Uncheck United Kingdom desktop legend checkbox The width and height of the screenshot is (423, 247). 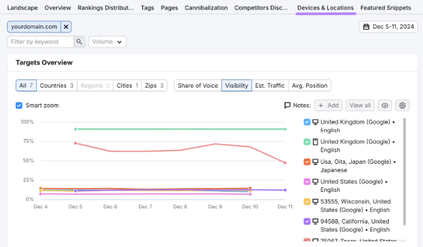coord(307,122)
